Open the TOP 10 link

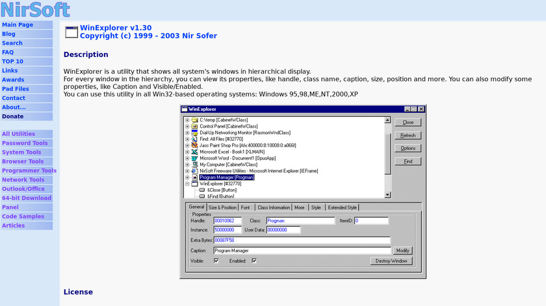12,62
